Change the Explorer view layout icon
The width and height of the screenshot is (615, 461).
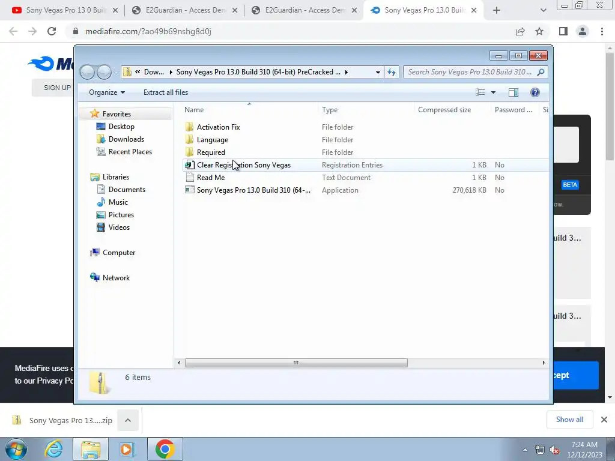point(480,92)
